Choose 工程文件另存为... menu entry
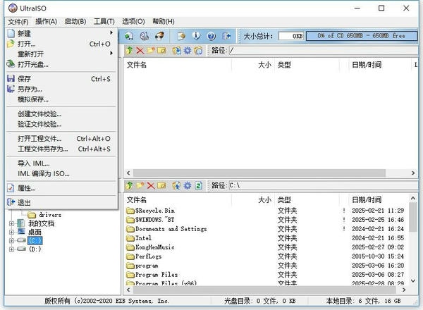The image size is (423, 310). pyautogui.click(x=61, y=149)
